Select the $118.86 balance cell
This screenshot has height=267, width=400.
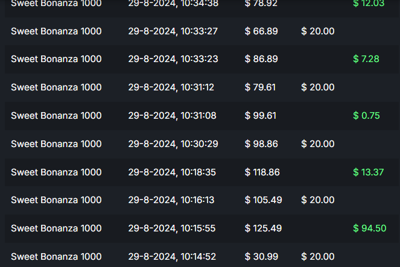[x=262, y=172]
